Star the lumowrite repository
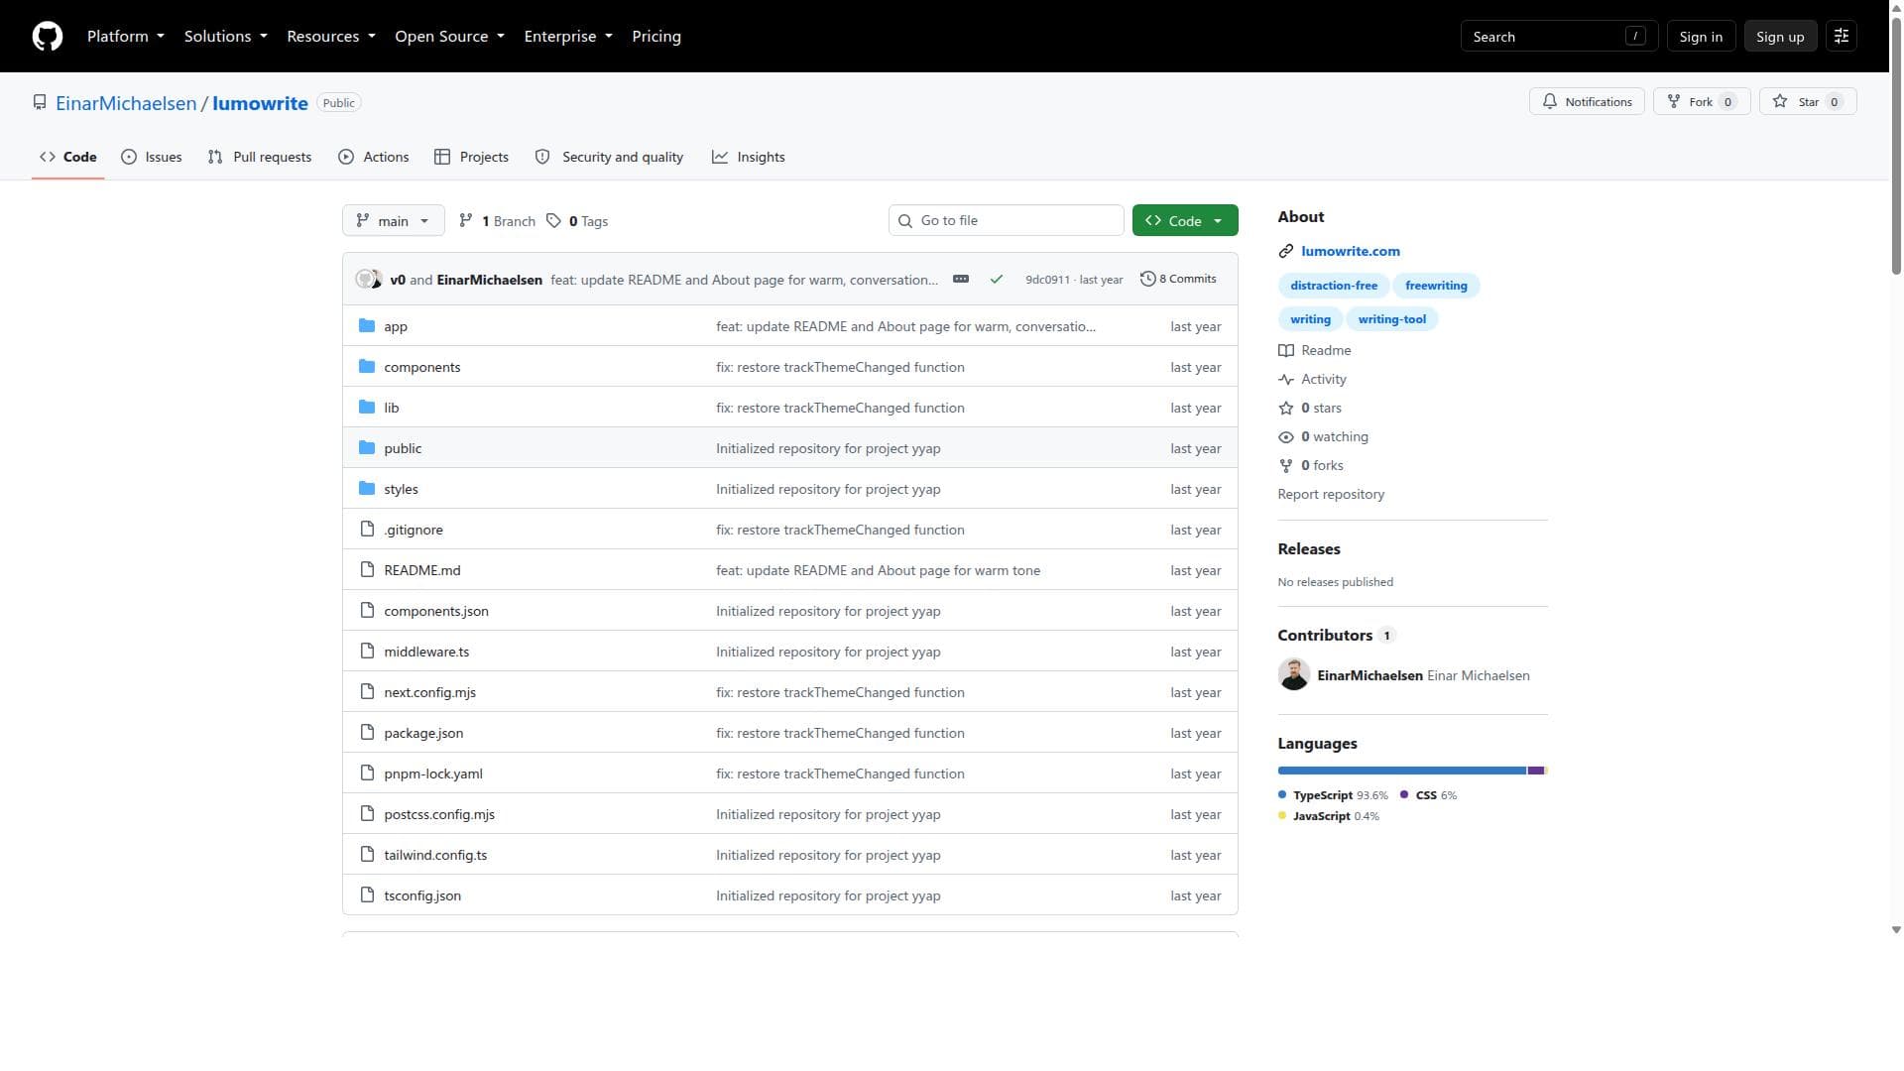 [1808, 102]
